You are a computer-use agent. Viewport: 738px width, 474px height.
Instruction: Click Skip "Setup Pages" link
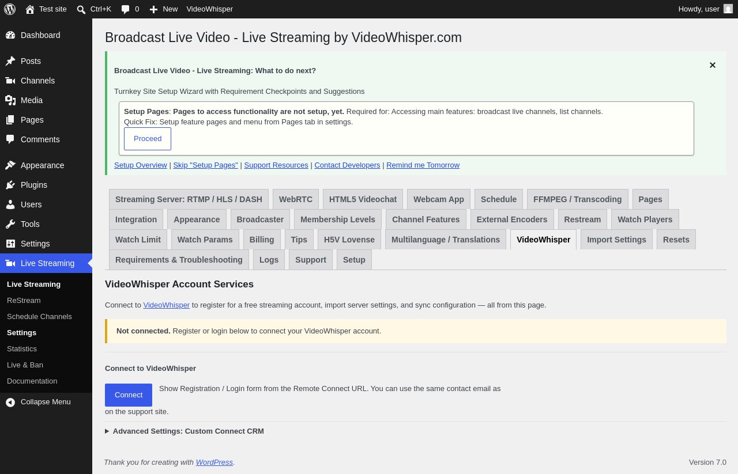[x=206, y=165]
